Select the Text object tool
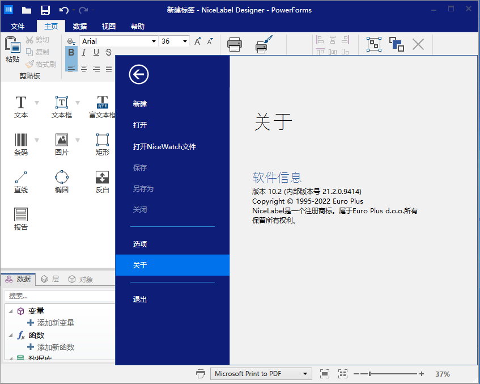 21,107
